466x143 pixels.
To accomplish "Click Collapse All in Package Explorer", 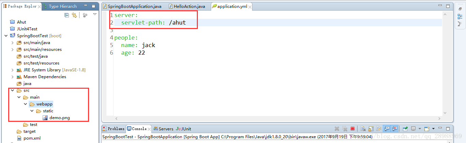I will pyautogui.click(x=67, y=15).
